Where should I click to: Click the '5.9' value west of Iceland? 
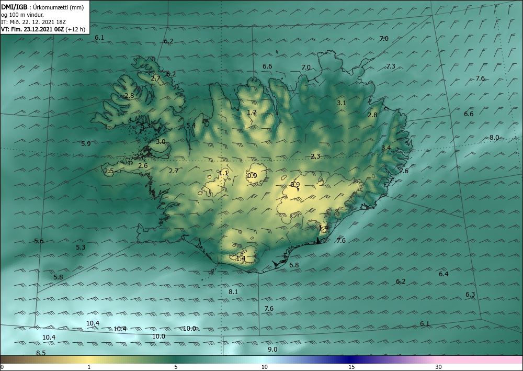click(x=86, y=144)
